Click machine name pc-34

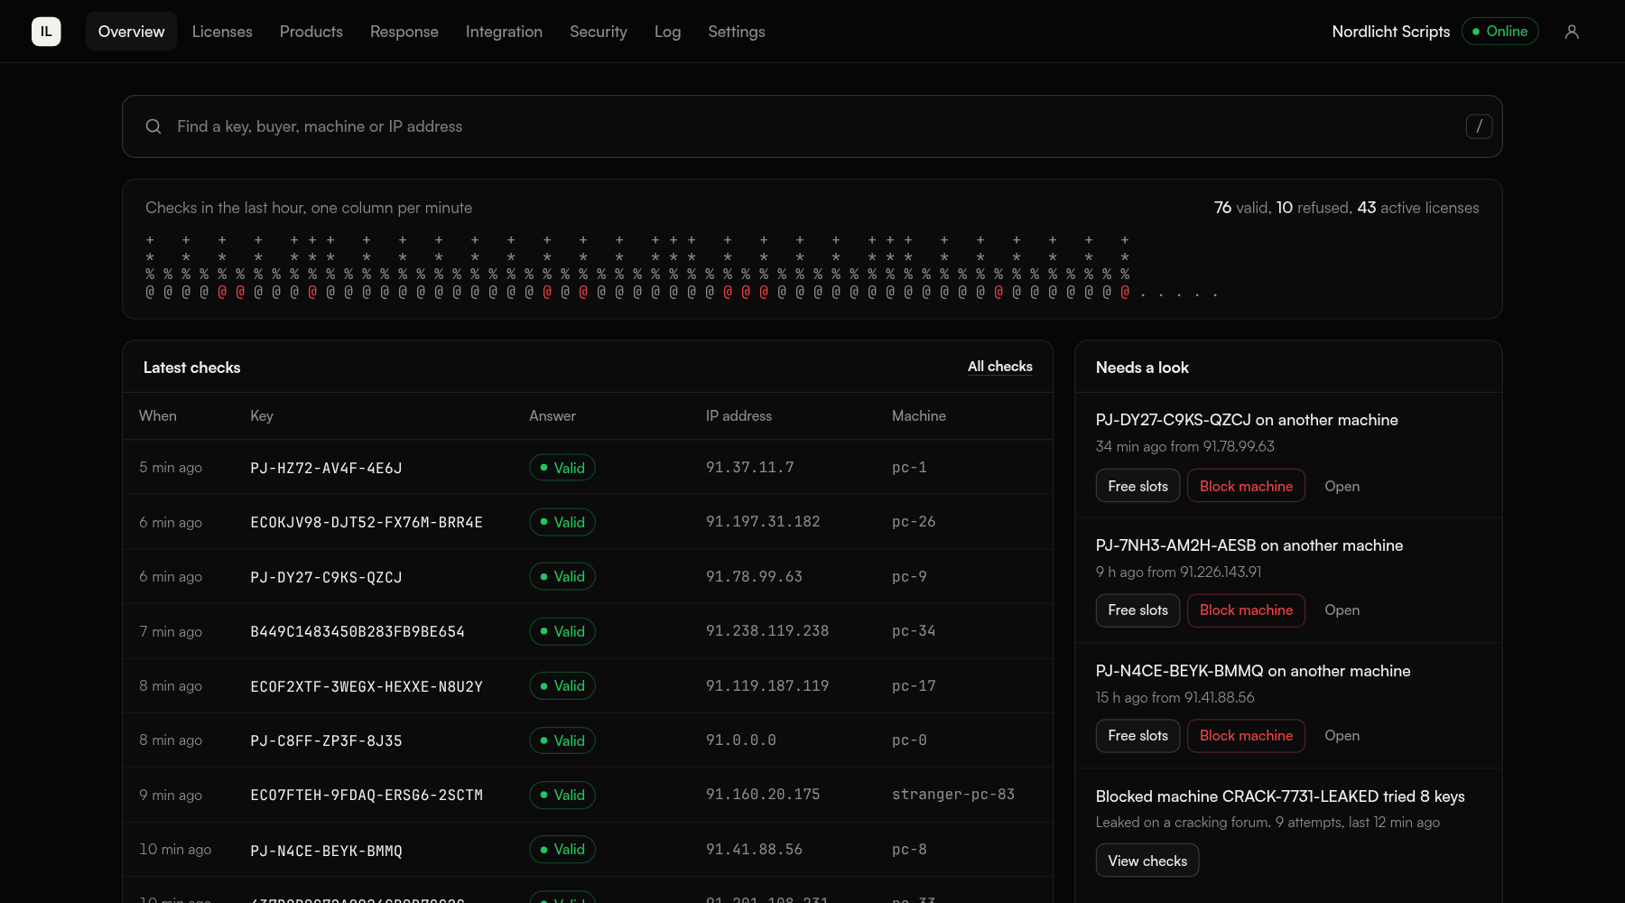914,630
